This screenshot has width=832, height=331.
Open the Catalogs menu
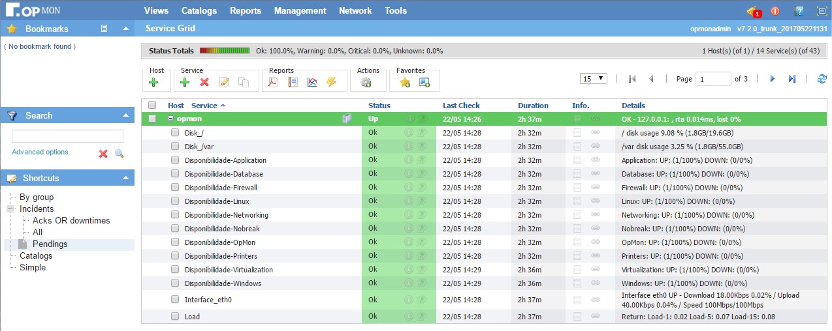point(199,10)
